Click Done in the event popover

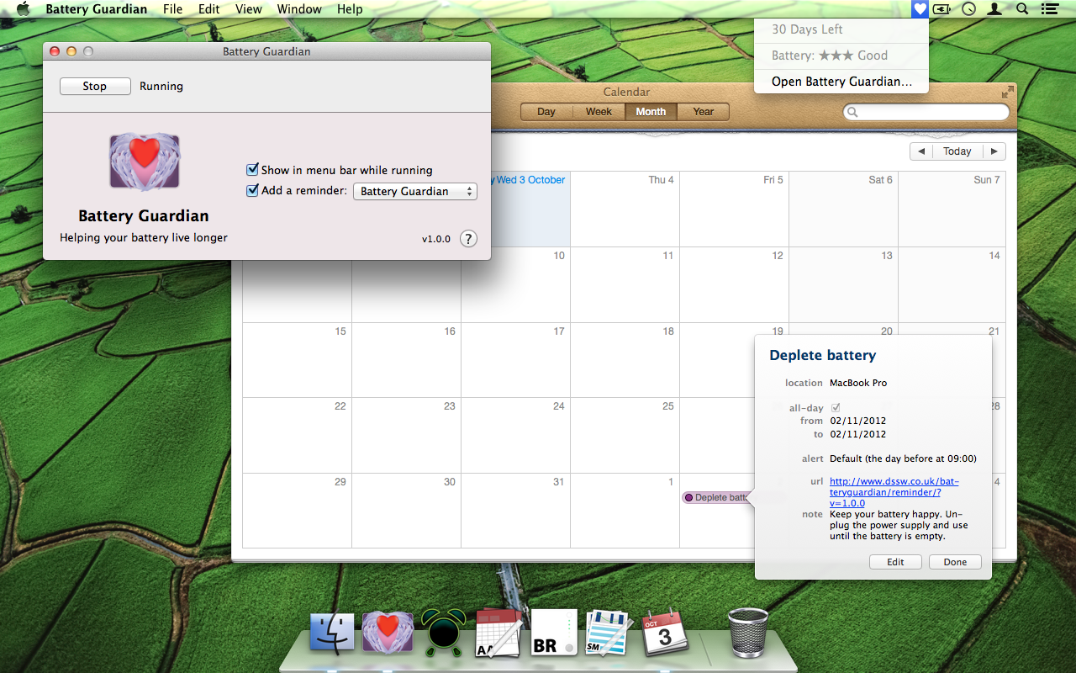[955, 562]
